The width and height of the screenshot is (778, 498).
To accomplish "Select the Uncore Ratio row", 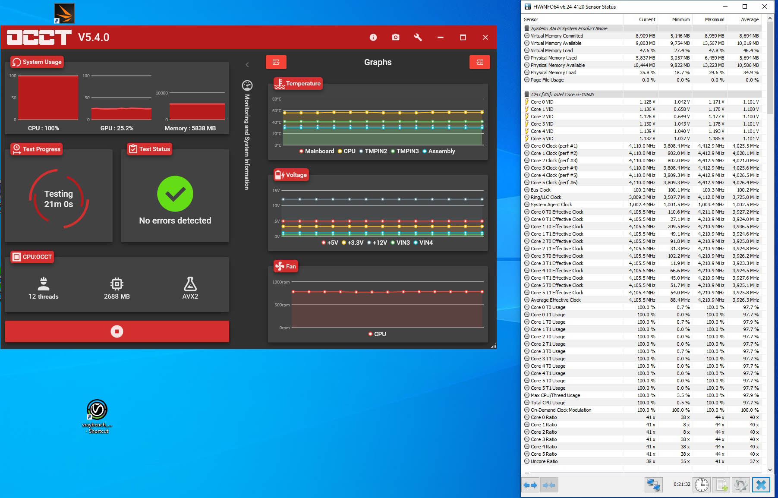I will 642,461.
